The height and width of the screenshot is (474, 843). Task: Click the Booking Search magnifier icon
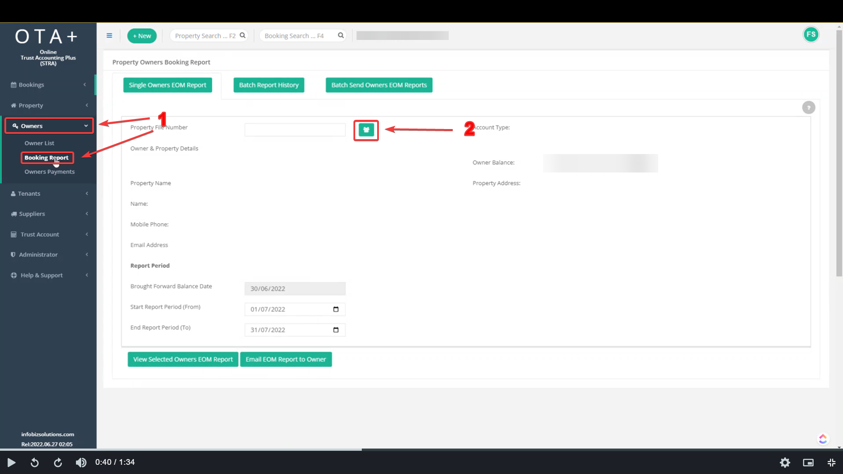point(341,36)
